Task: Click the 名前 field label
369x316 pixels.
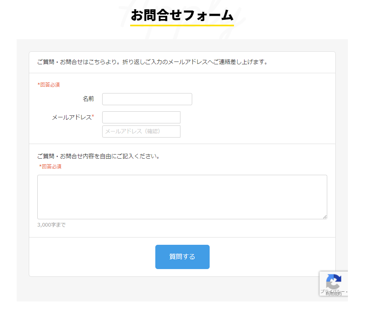Action: [88, 99]
